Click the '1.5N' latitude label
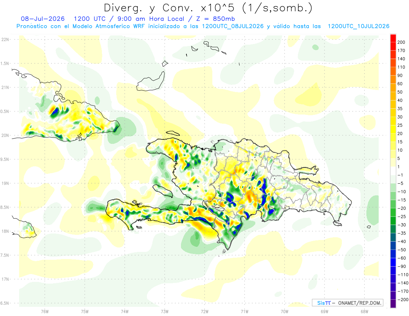The width and height of the screenshot is (409, 316). coord(5,63)
